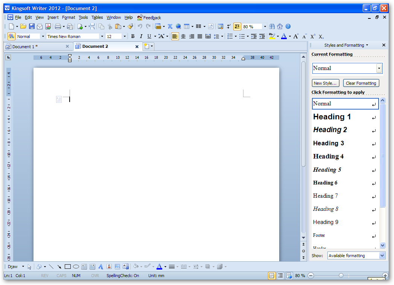Switch to Print Layout view in status bar
The width and height of the screenshot is (394, 285).
(272, 276)
